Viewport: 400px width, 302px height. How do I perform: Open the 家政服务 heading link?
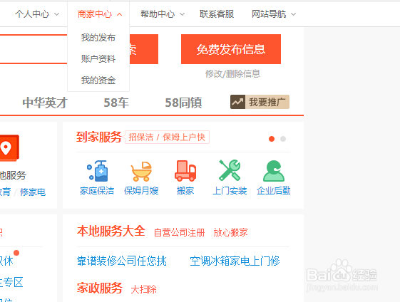(100, 288)
